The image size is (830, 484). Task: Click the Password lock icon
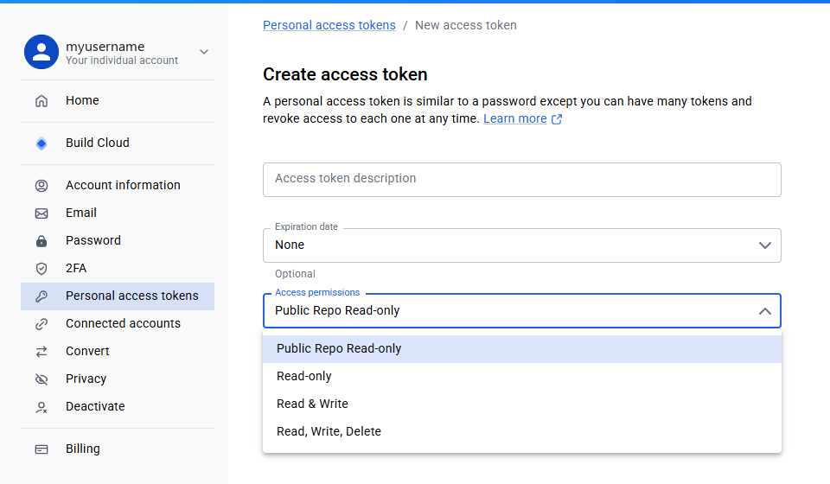41,241
